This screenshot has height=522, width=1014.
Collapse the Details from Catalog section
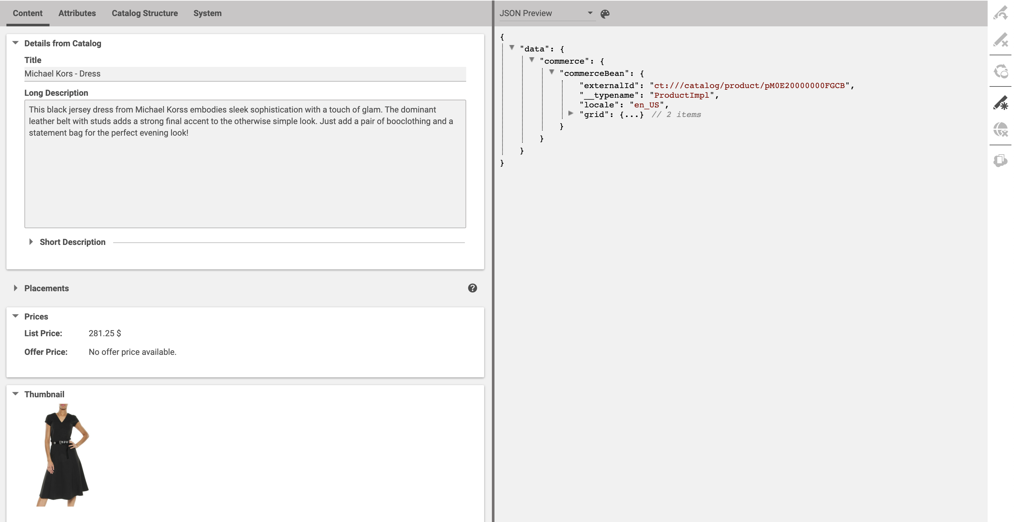pyautogui.click(x=15, y=43)
